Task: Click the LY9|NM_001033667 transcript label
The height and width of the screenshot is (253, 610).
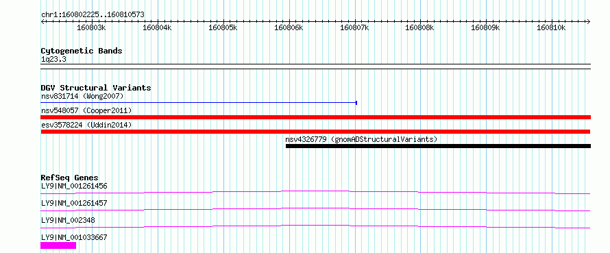Action: pos(74,237)
